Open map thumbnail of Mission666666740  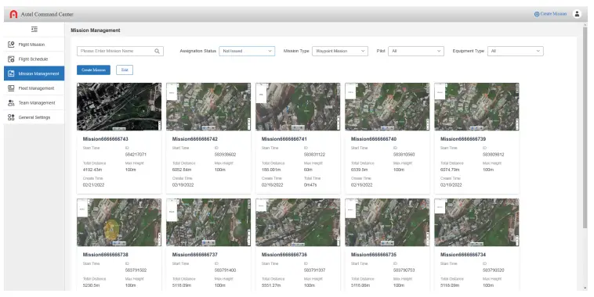387,106
